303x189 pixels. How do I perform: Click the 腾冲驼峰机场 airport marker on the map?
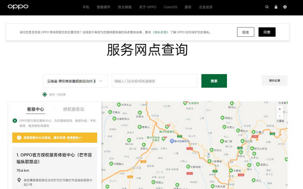click(172, 141)
